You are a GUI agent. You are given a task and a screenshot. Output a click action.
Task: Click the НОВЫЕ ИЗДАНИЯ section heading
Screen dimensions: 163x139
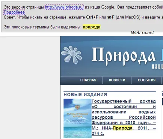click(85, 95)
